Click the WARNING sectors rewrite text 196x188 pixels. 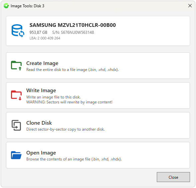tap(69, 102)
